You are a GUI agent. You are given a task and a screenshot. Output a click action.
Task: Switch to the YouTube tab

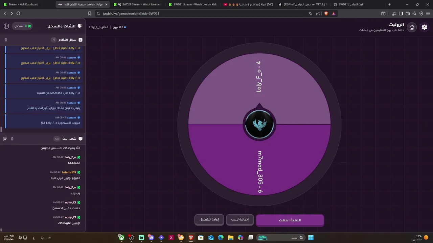(248, 4)
